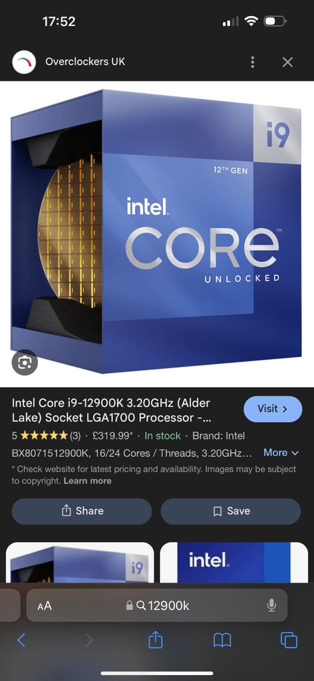Expand product details with More
The height and width of the screenshot is (681, 314).
point(281,452)
